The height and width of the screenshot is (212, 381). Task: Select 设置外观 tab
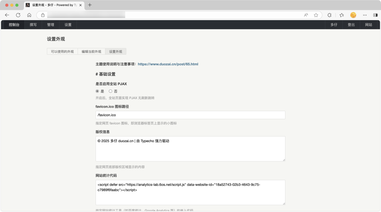[x=116, y=52]
